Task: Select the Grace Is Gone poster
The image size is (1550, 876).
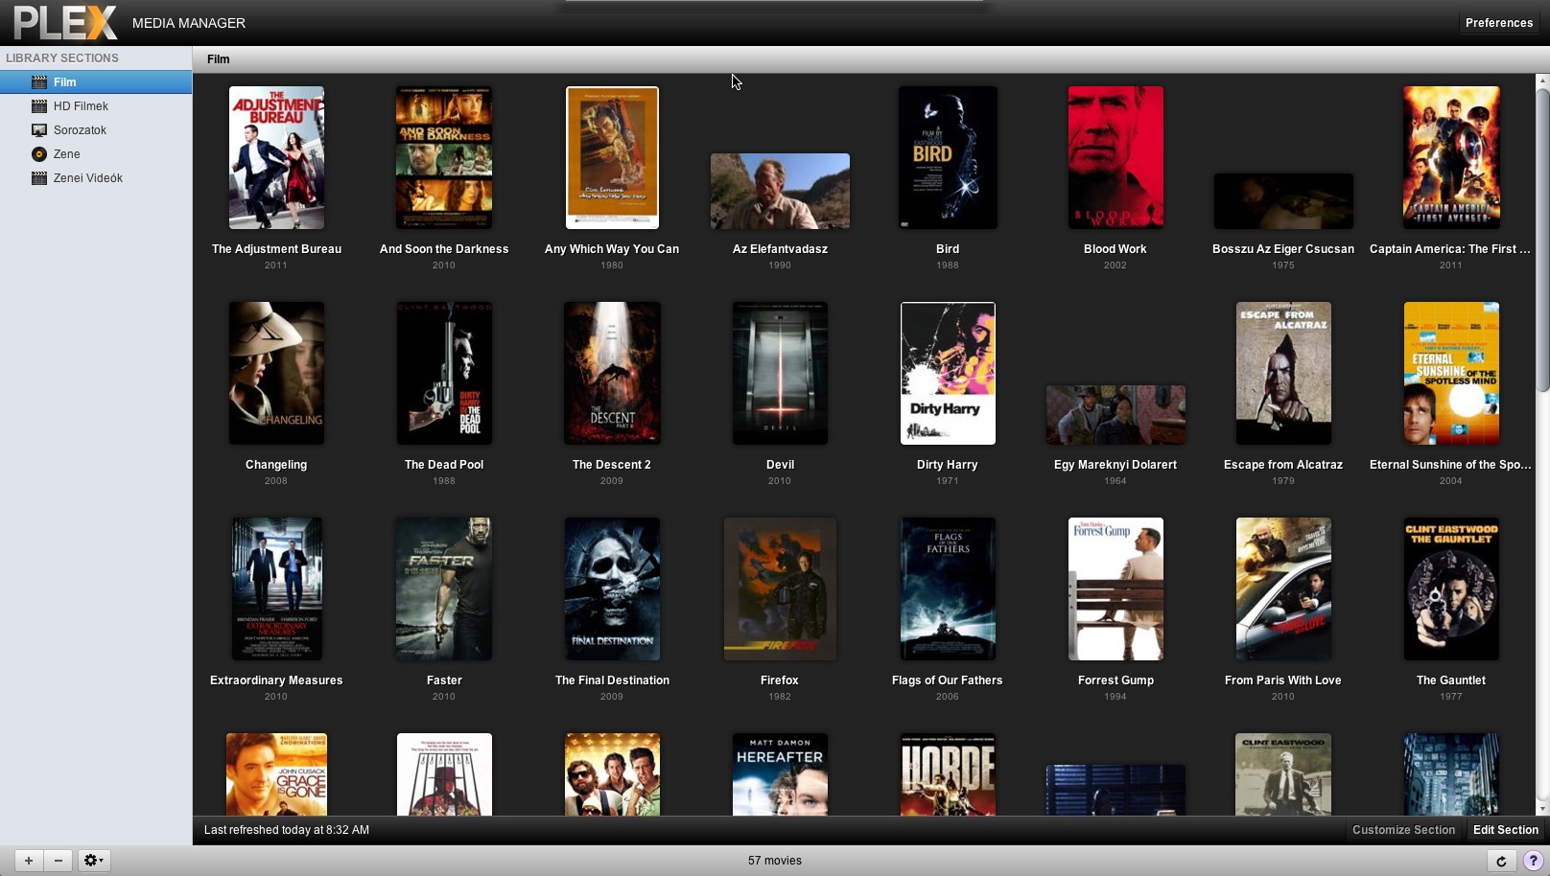Action: coord(276,774)
